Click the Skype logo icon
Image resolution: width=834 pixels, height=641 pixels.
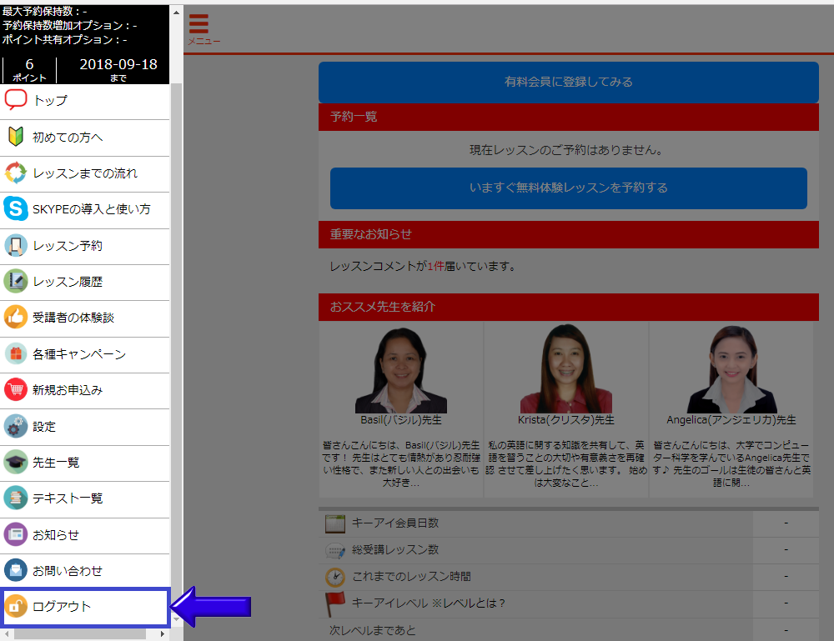coord(15,209)
